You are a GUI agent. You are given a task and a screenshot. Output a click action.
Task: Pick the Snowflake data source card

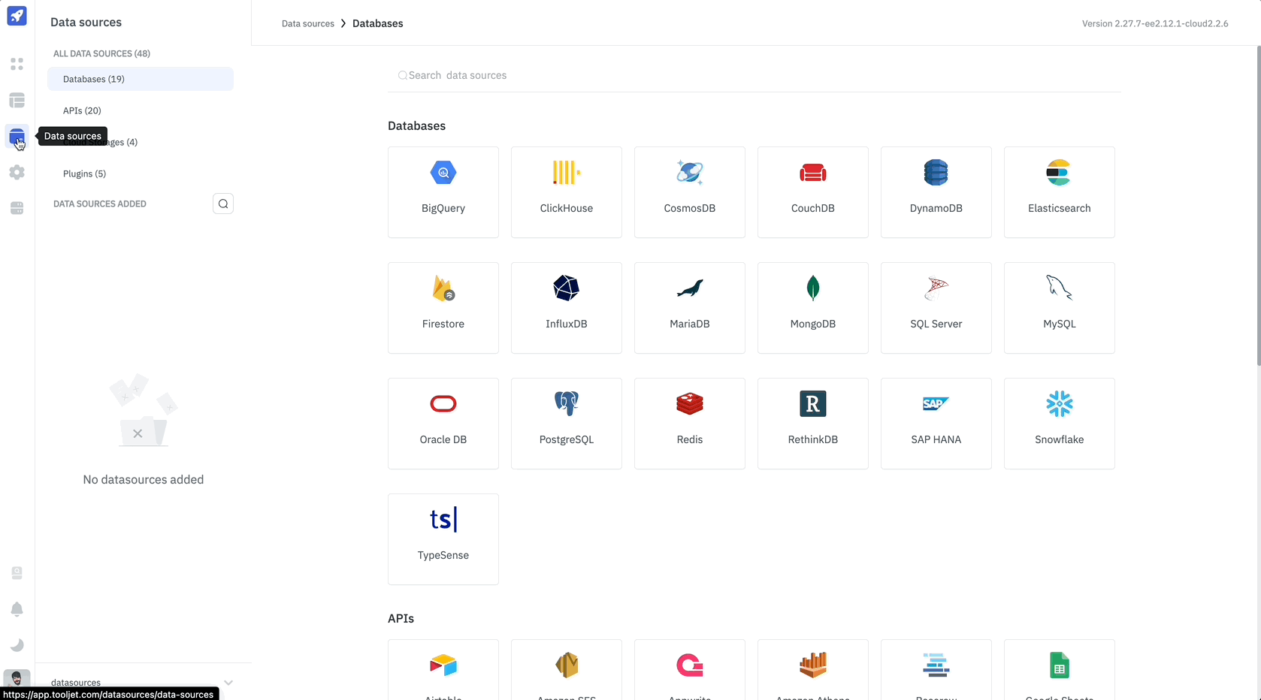[x=1059, y=424]
